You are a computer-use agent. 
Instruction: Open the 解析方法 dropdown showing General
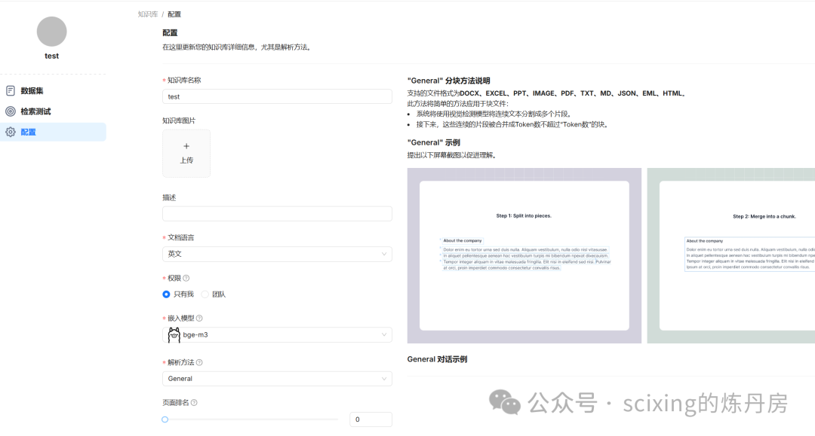click(277, 379)
